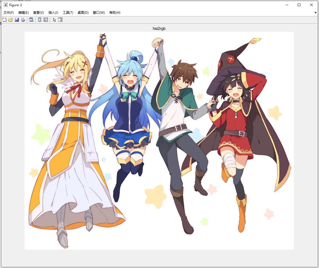Print the figure using printer icon

[23, 20]
